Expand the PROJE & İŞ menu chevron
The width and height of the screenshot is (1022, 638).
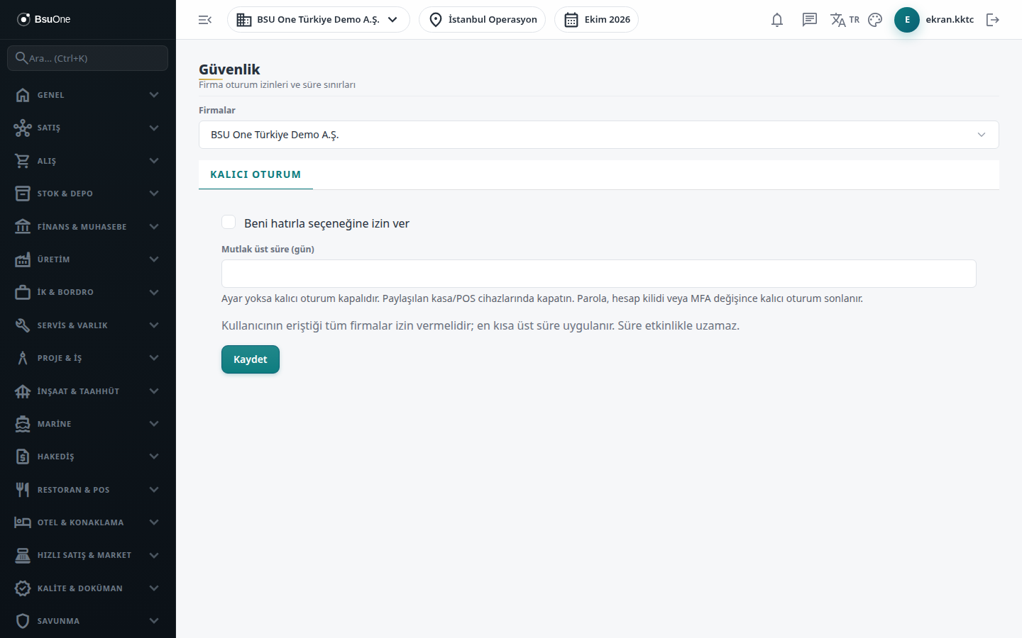[x=154, y=358]
